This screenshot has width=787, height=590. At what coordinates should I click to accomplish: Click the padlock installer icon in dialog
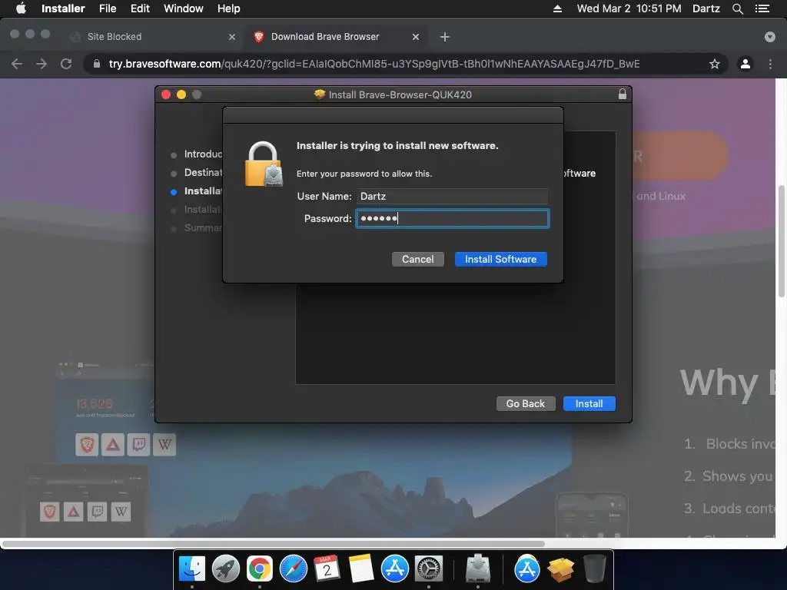click(264, 164)
